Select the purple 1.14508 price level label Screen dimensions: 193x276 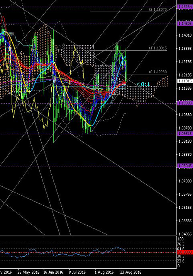pyautogui.click(x=185, y=24)
